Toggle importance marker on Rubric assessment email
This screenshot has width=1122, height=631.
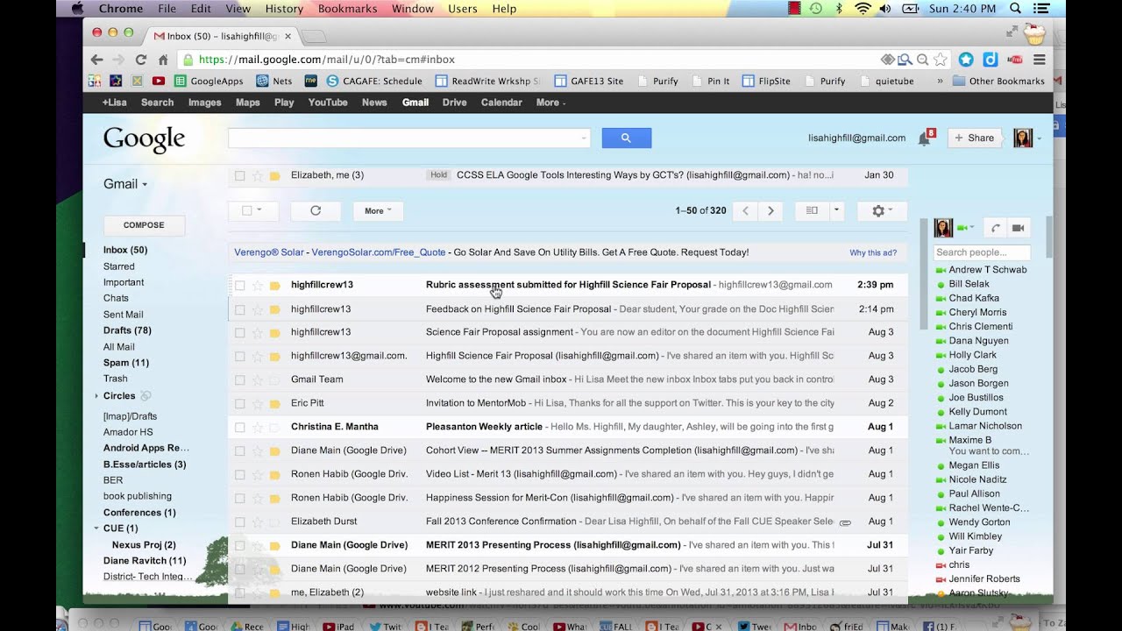274,285
